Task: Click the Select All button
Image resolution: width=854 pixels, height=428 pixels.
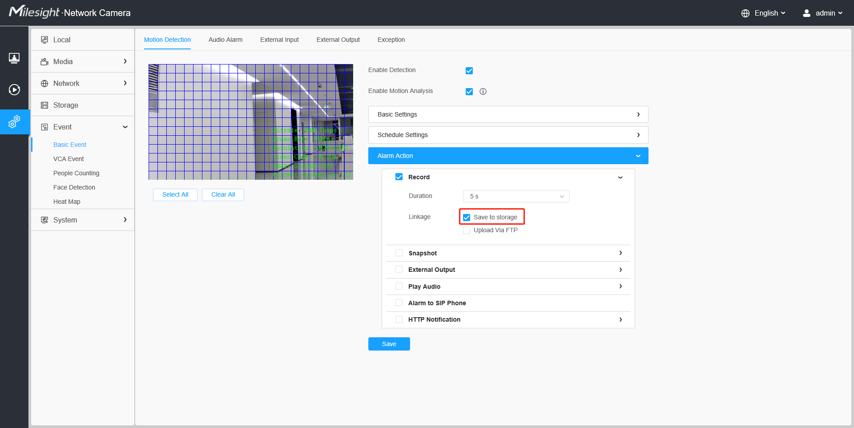Action: click(175, 195)
